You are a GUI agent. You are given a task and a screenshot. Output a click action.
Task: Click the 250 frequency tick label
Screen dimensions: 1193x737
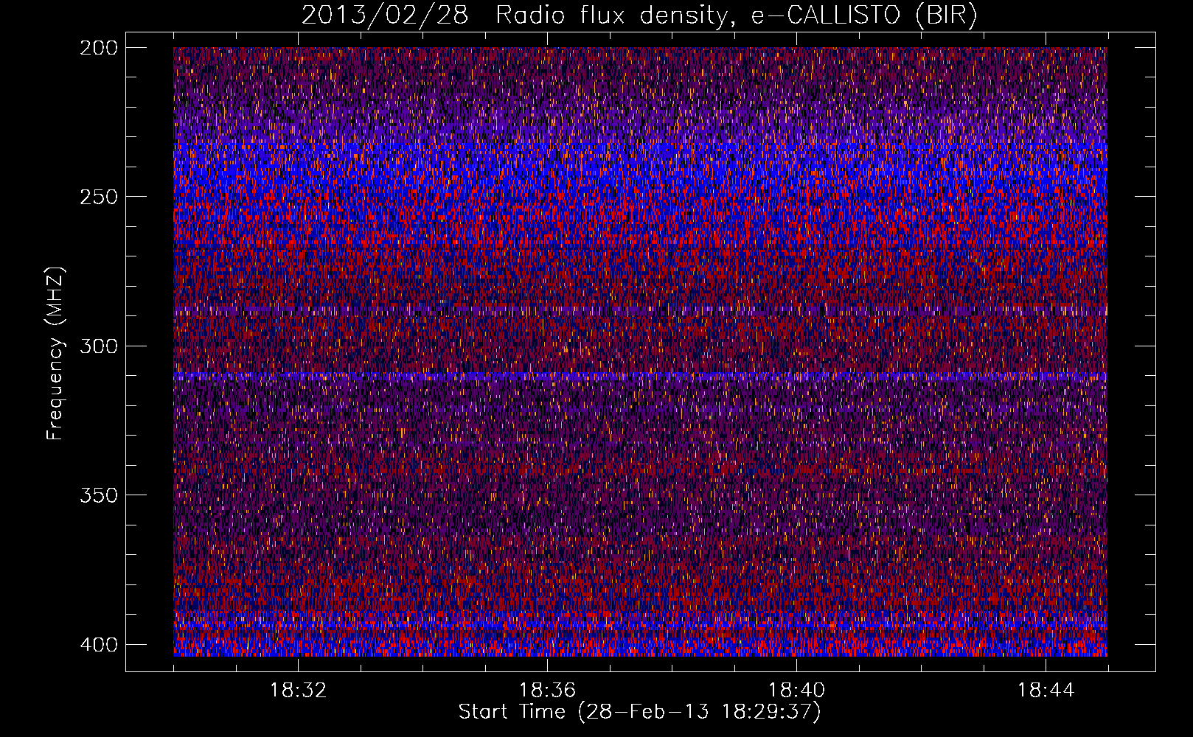pos(98,197)
